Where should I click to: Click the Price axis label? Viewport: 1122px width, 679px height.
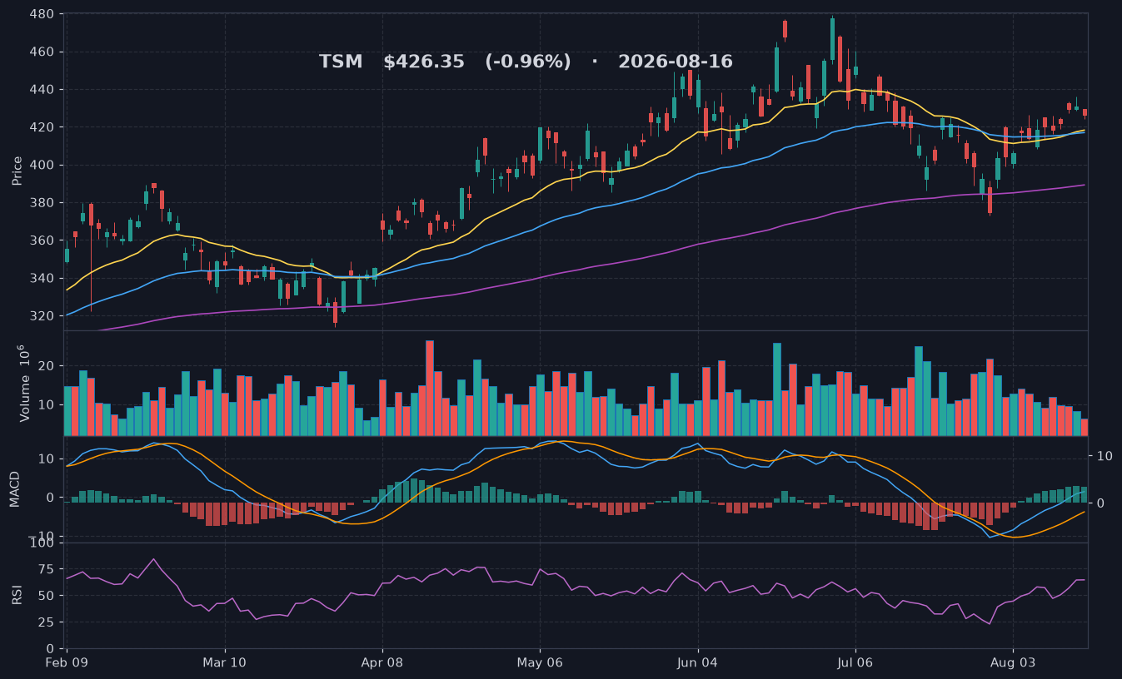[17, 170]
